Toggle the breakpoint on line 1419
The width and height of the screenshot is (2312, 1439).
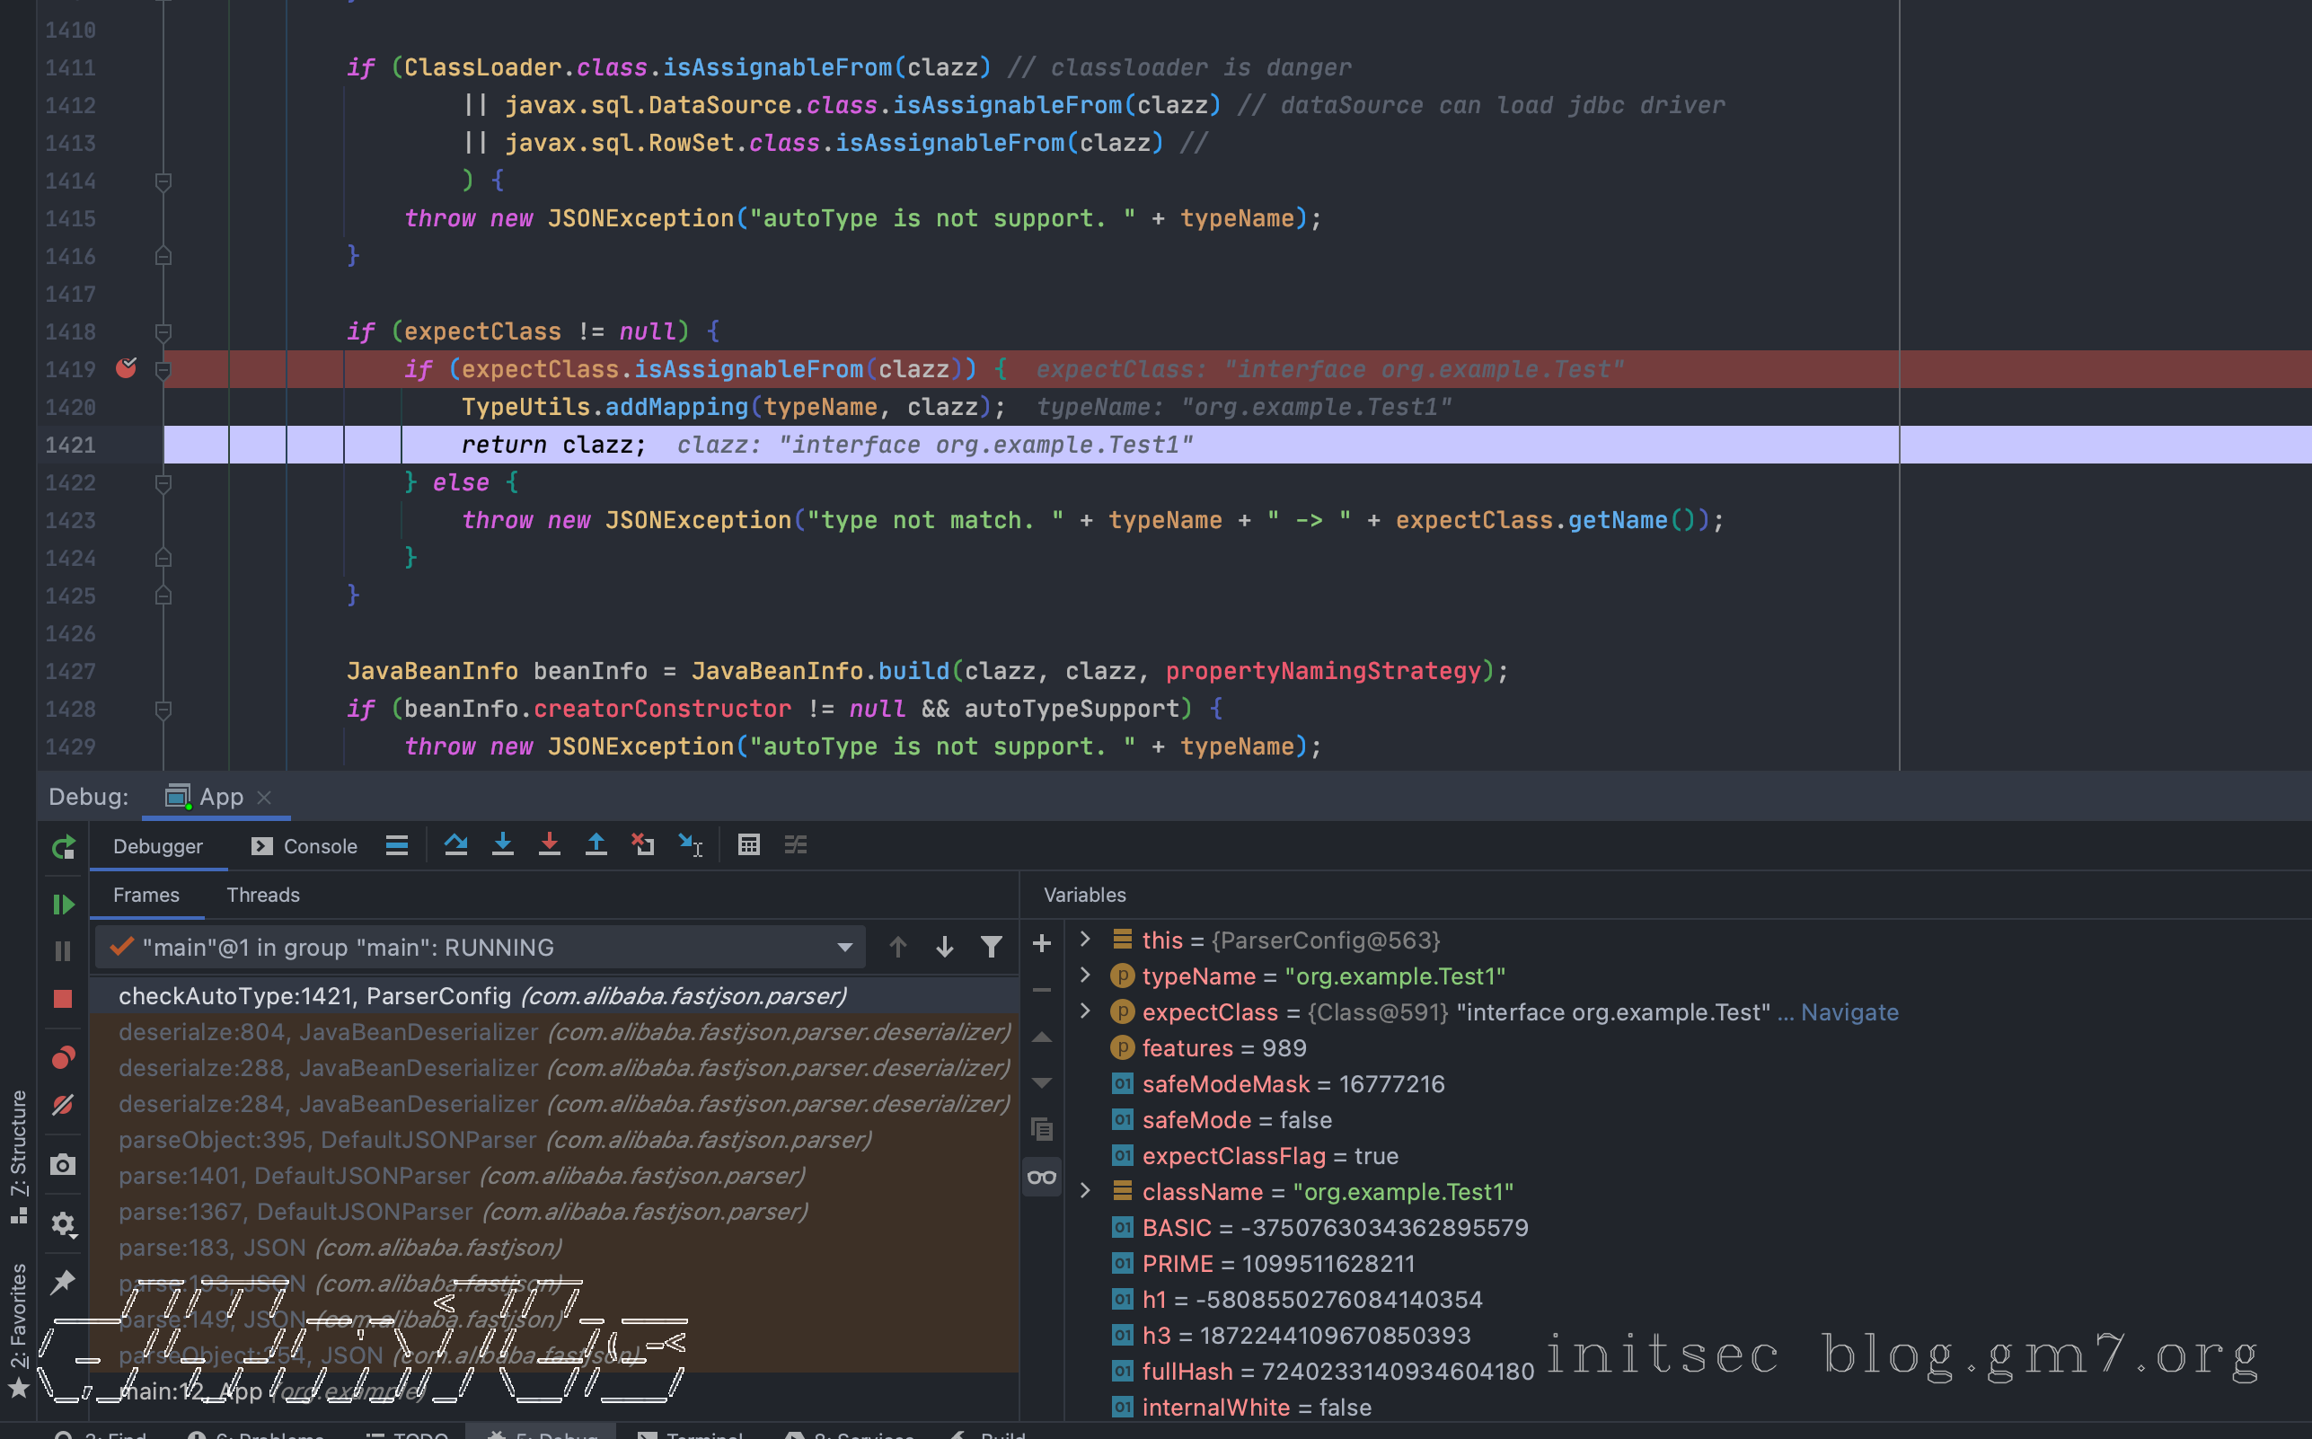click(x=126, y=368)
